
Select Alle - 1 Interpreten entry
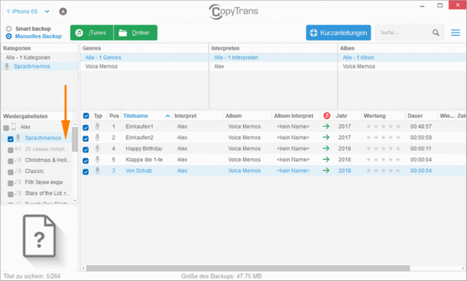[273, 57]
